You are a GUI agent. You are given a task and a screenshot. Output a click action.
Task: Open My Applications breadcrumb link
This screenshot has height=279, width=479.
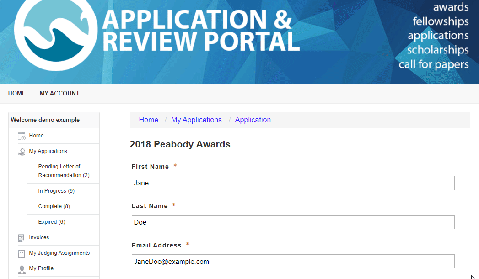click(x=196, y=120)
